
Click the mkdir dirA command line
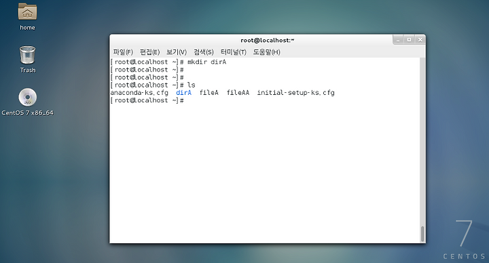click(168, 62)
